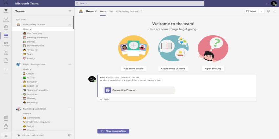Click the MOD Administrator message avatar
This screenshot has height=139, width=279.
pyautogui.click(x=92, y=79)
